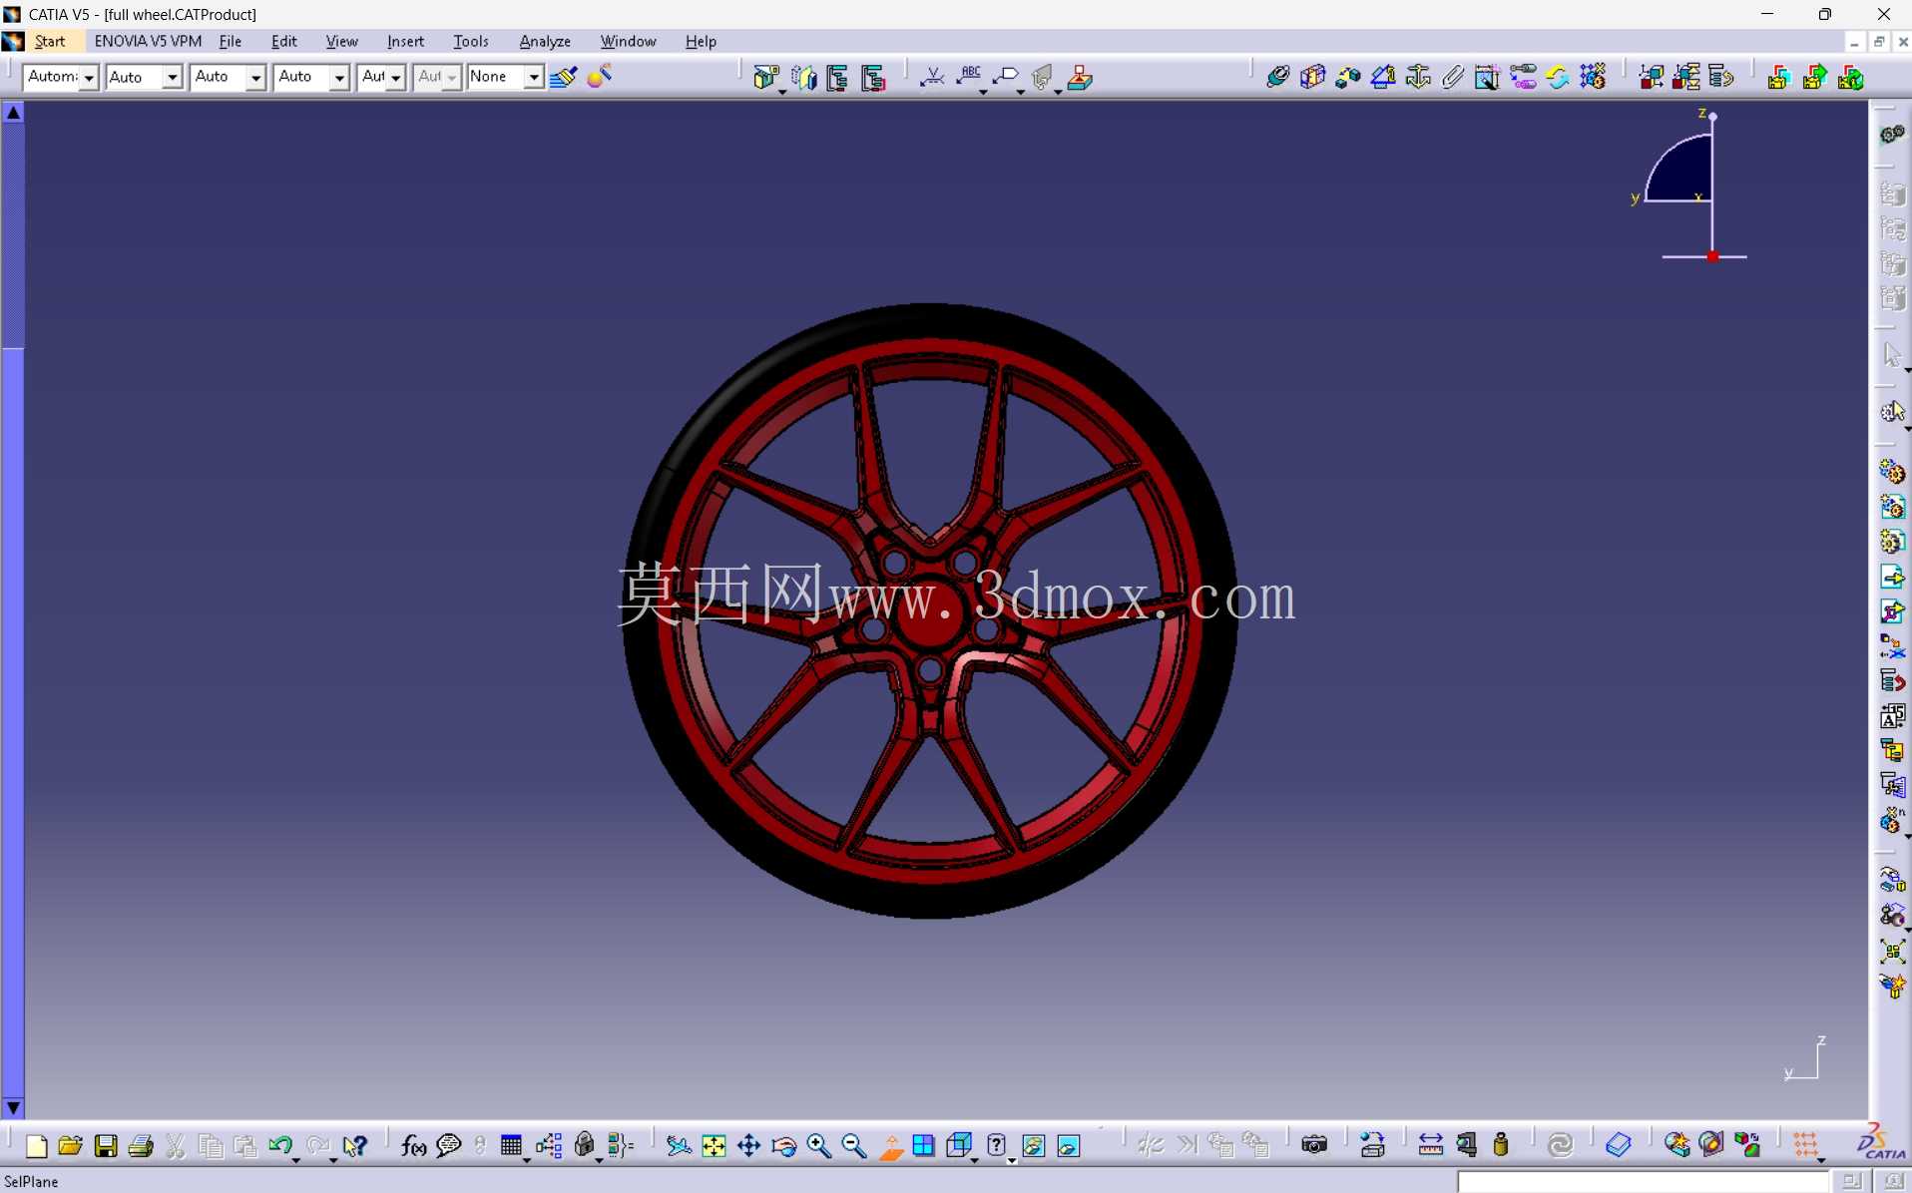Image resolution: width=1912 pixels, height=1193 pixels.
Task: Click the Print icon
Action: click(141, 1146)
